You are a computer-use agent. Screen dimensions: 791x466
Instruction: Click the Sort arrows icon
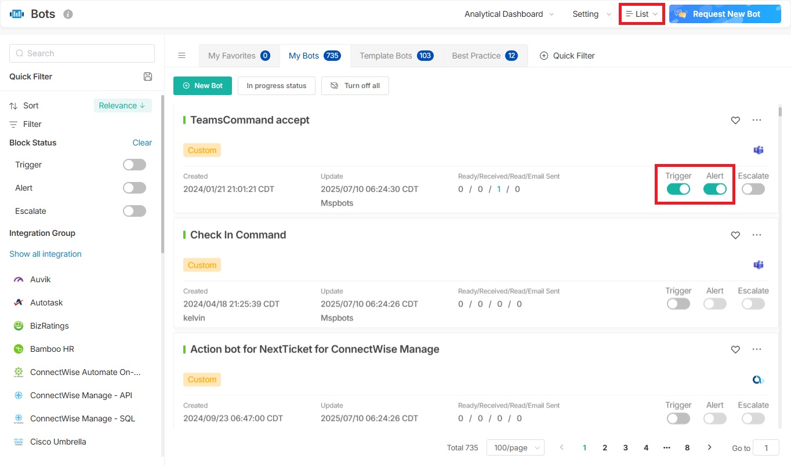14,105
